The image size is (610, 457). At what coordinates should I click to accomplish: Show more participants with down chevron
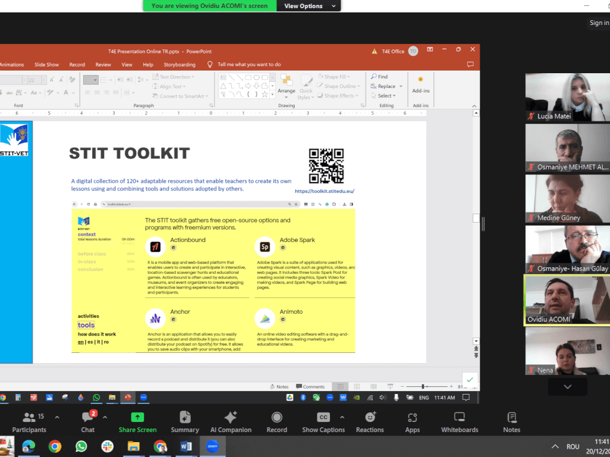pos(568,387)
